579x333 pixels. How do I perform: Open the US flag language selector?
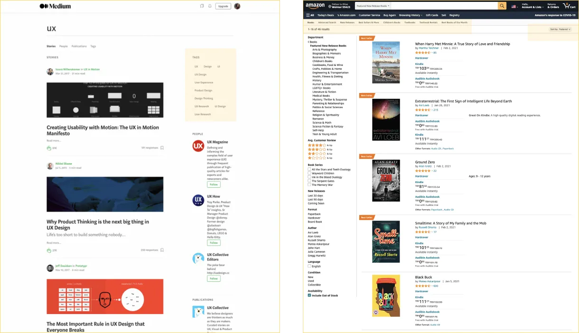click(x=515, y=7)
